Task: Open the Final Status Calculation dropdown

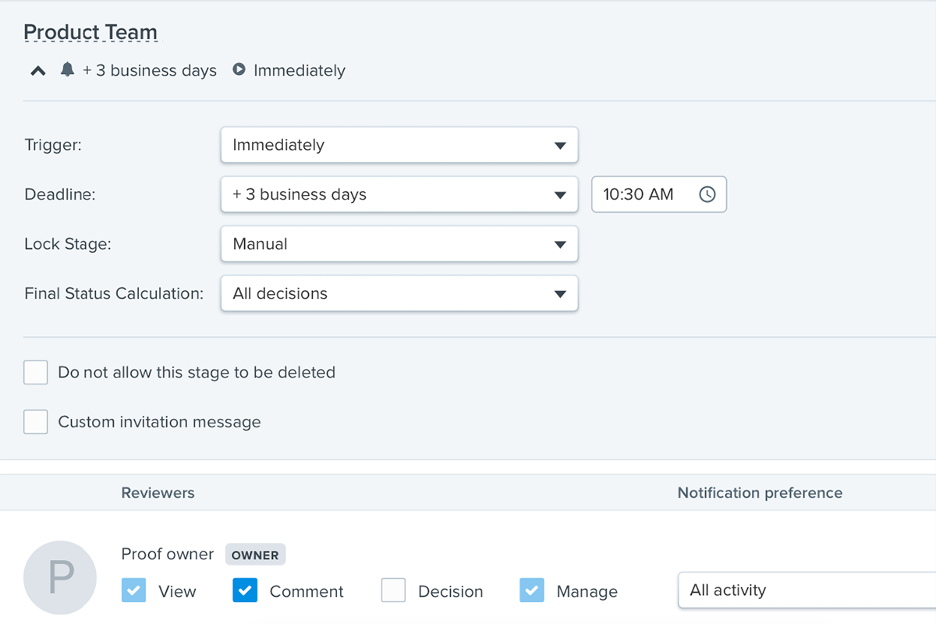Action: (399, 294)
